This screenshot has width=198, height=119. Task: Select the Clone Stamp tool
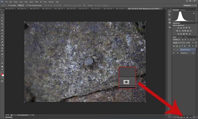[2, 36]
